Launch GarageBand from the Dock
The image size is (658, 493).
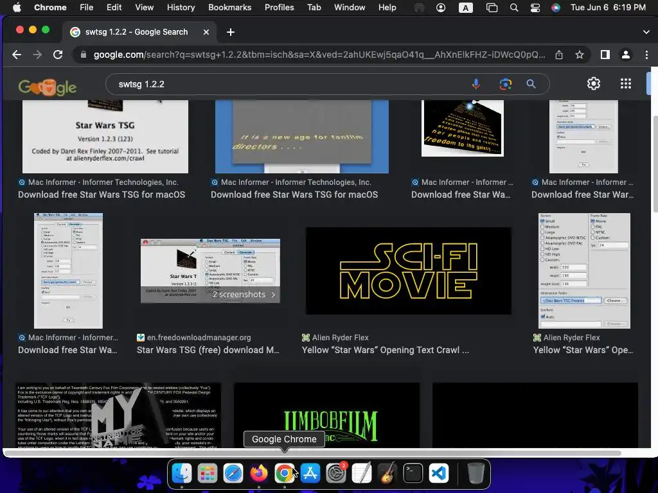[387, 473]
